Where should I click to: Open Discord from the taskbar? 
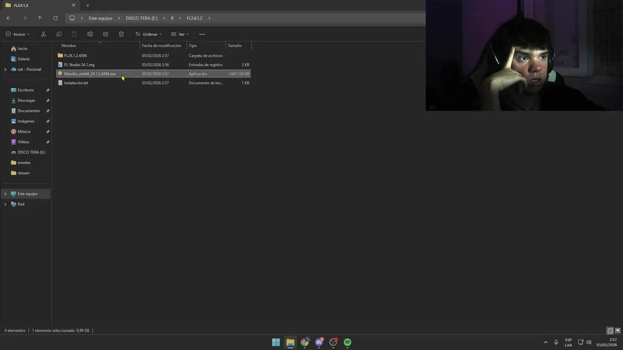(x=319, y=342)
